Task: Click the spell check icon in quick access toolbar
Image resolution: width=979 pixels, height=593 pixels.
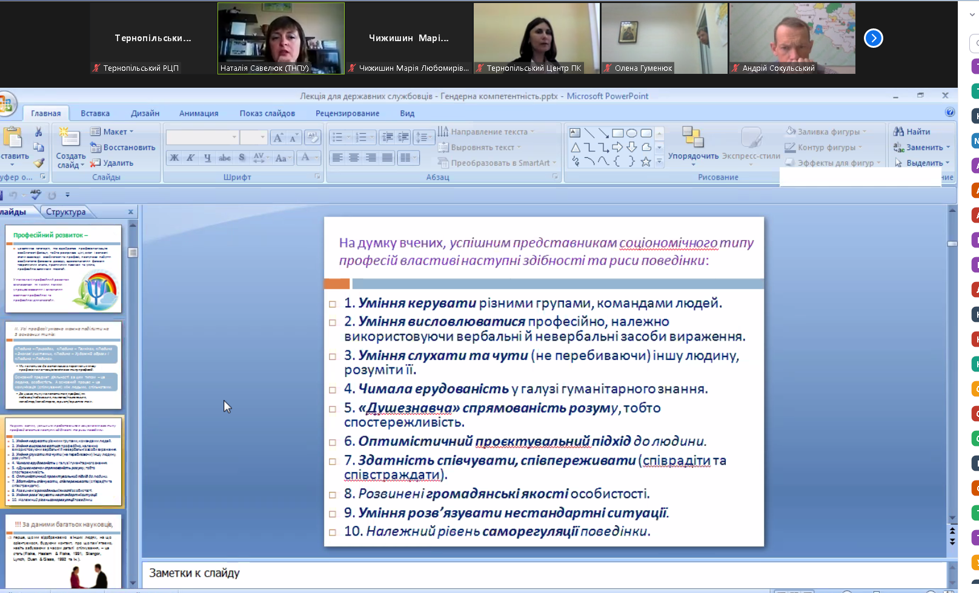Action: pyautogui.click(x=36, y=195)
